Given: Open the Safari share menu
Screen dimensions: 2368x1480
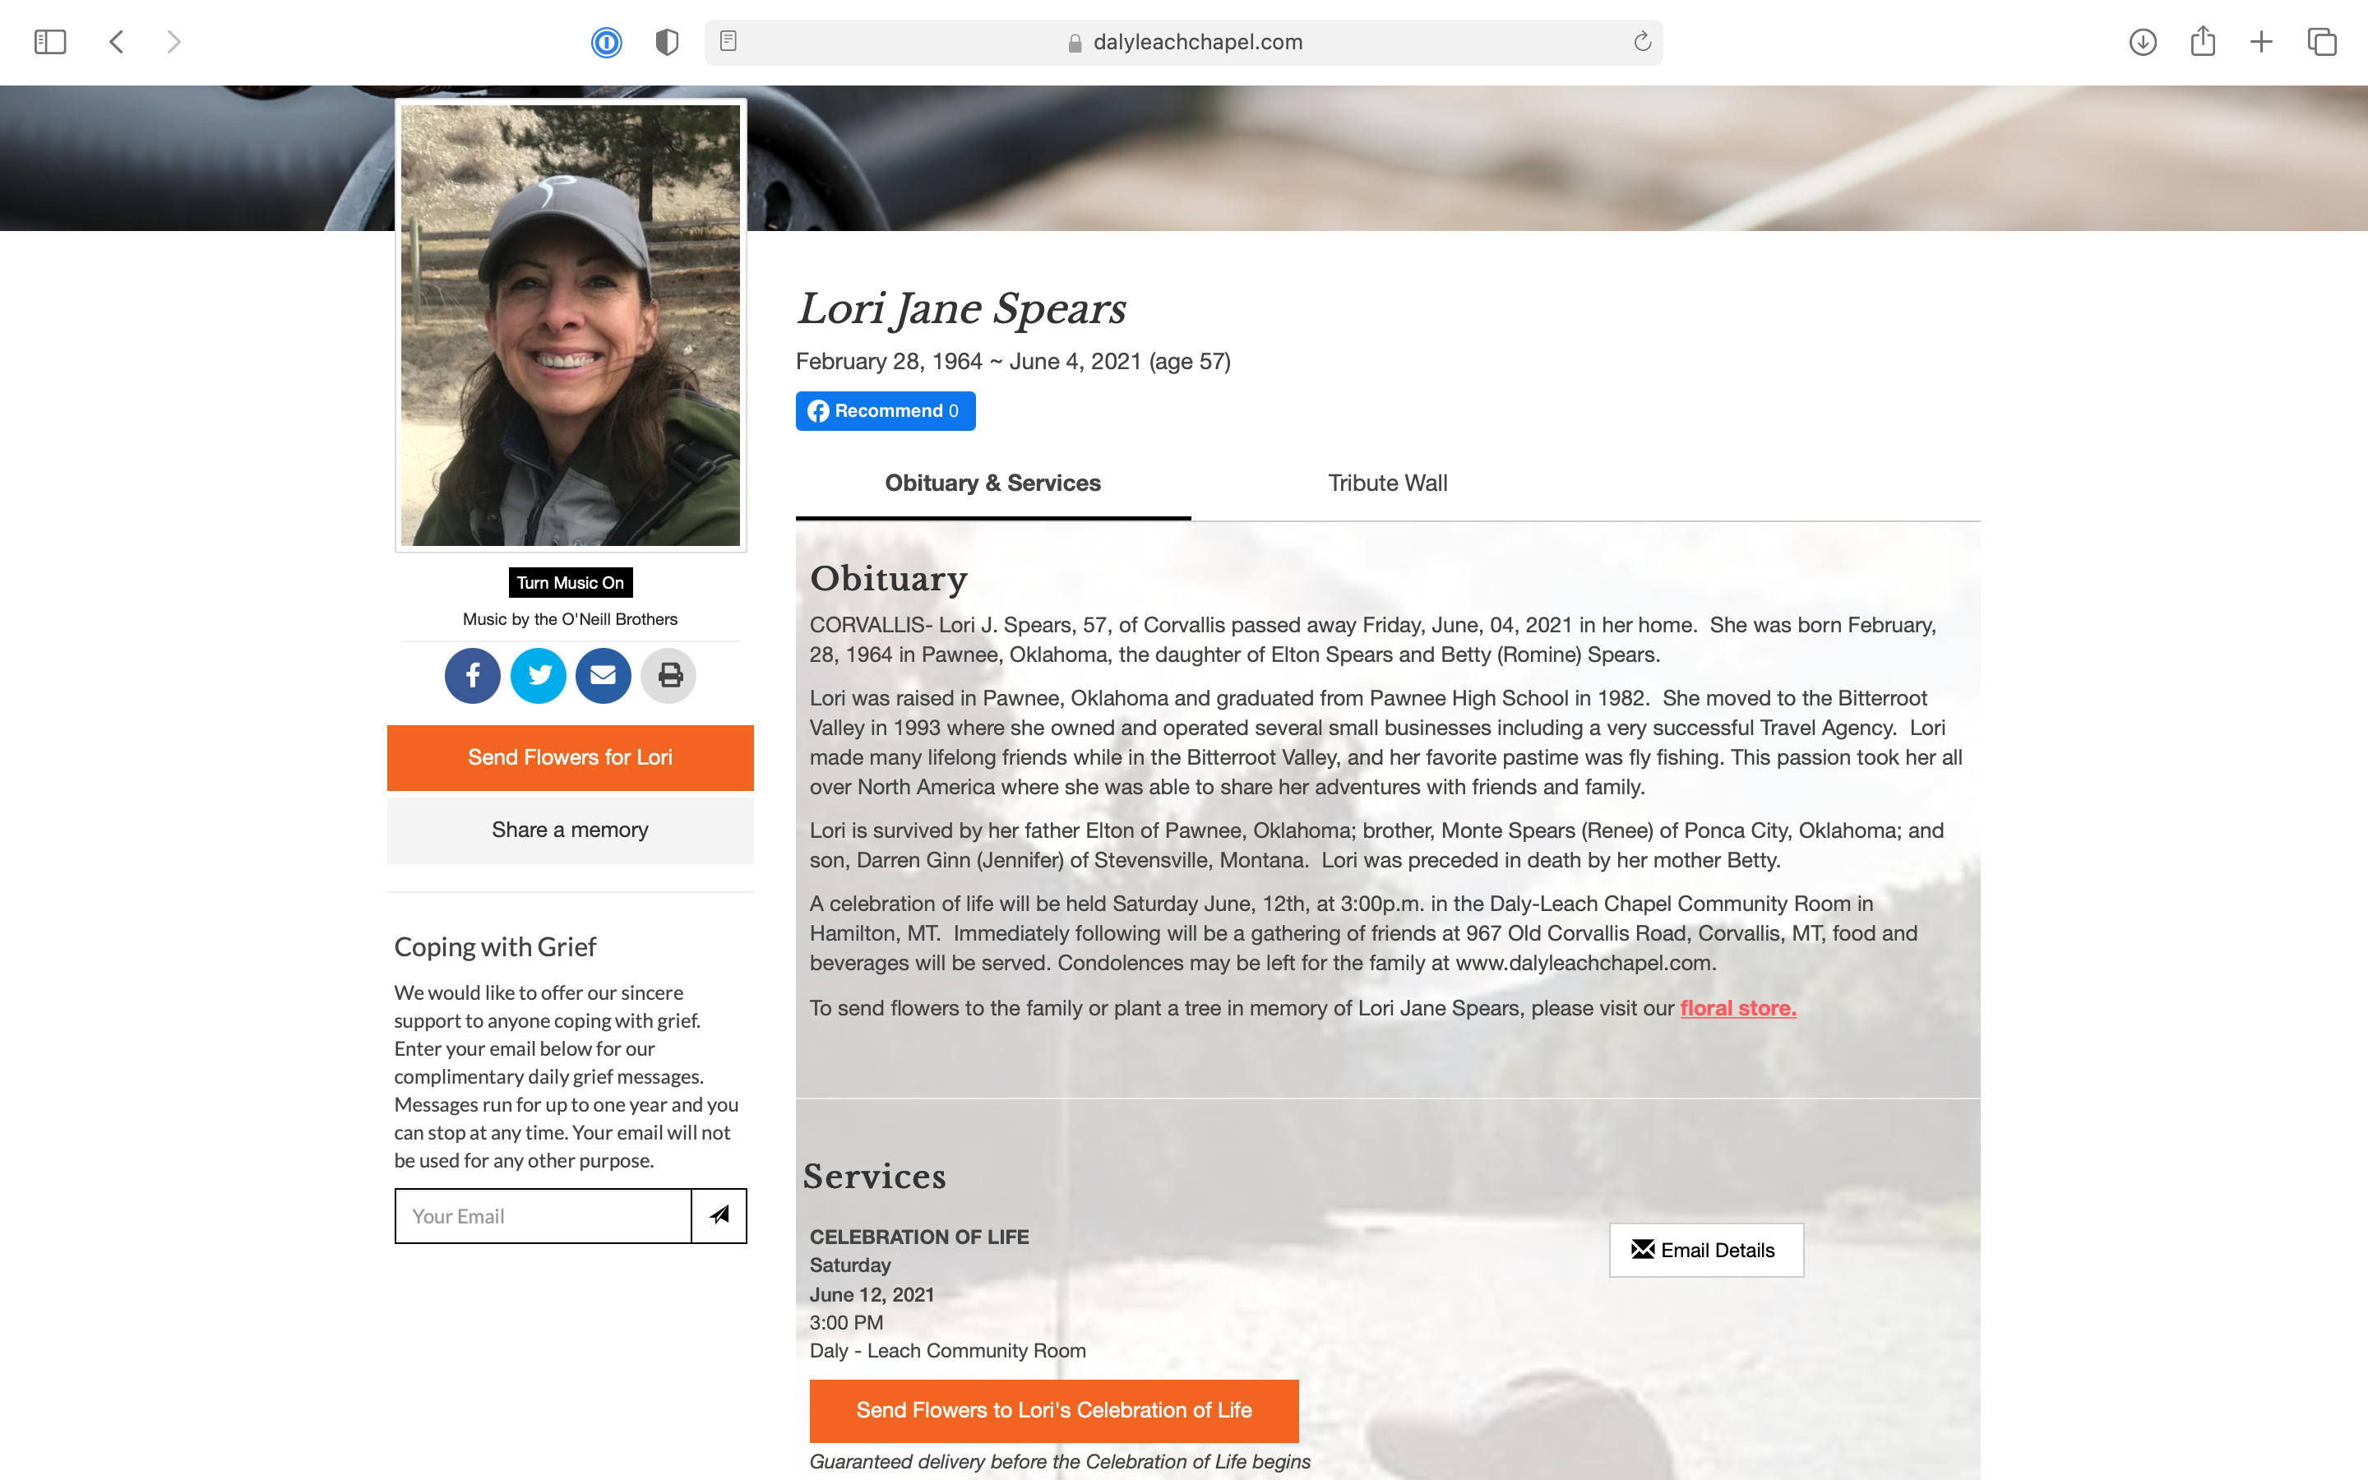Looking at the screenshot, I should pos(2203,41).
